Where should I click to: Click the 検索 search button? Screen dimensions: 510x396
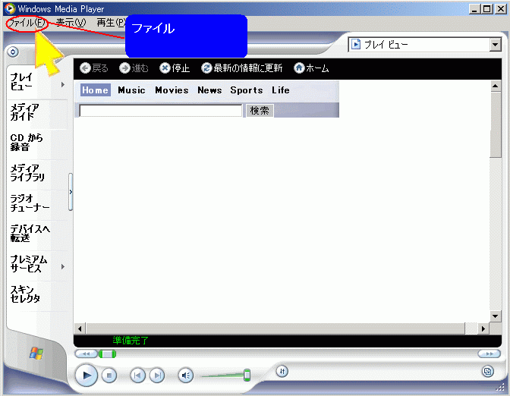click(260, 111)
